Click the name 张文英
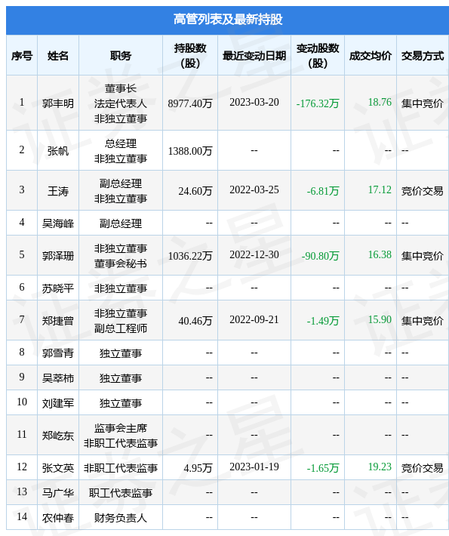 (x=58, y=468)
